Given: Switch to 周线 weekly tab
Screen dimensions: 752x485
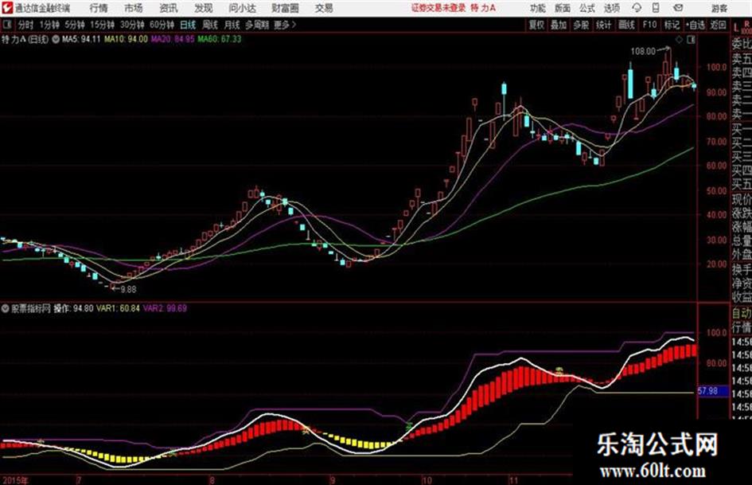Looking at the screenshot, I should (210, 25).
